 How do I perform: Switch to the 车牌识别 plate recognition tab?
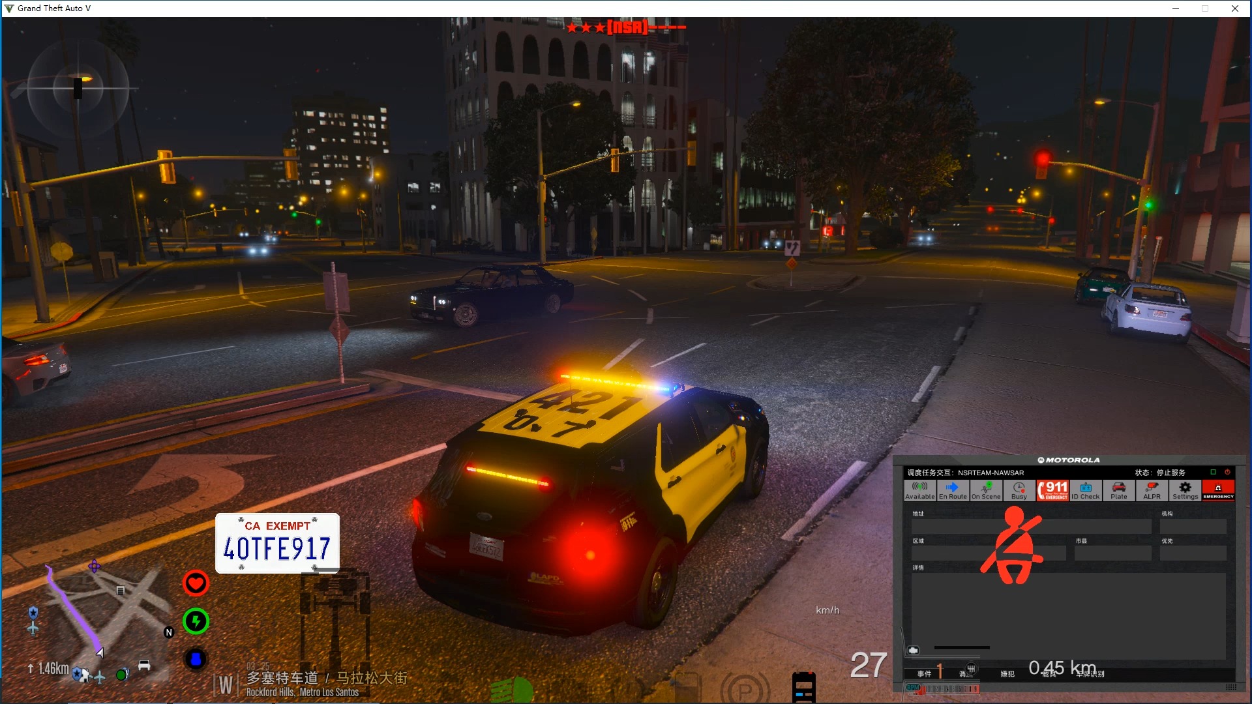tap(1090, 674)
